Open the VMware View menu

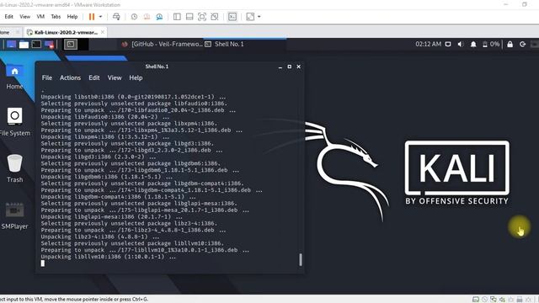pyautogui.click(x=24, y=17)
